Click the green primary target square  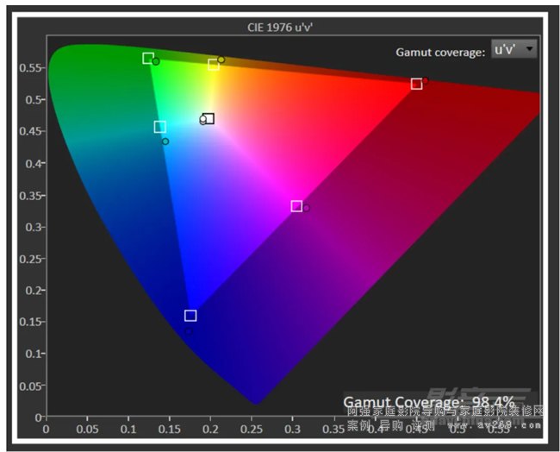tap(148, 58)
